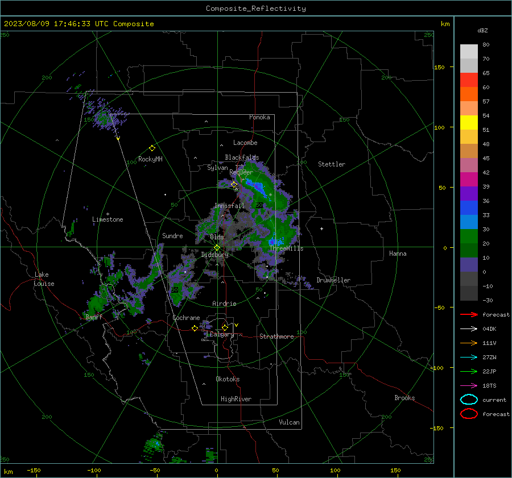Image resolution: width=512 pixels, height=478 pixels.
Task: Pick the lightest gray 70-80 dBZ swatch
Action: [x=469, y=52]
